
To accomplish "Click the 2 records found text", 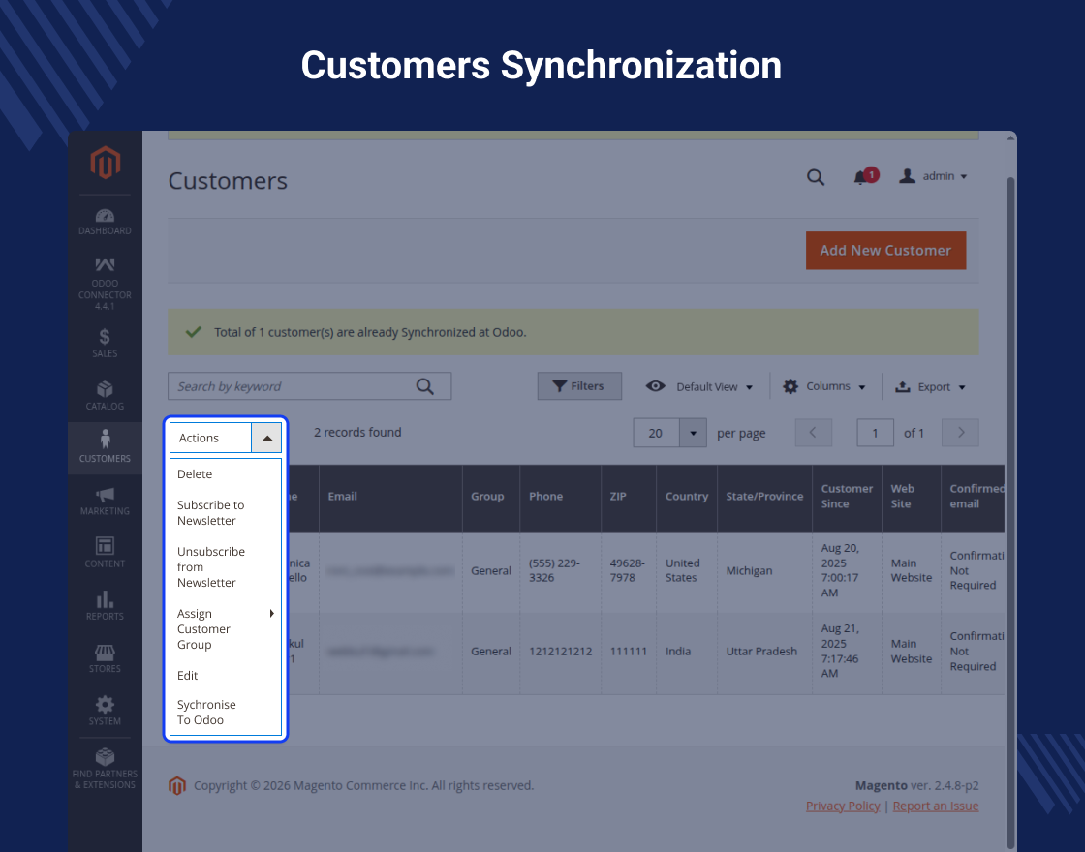I will [357, 432].
